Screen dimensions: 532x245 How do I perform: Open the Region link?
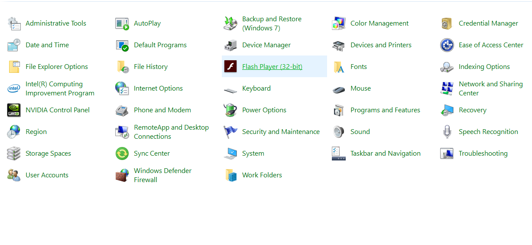(x=36, y=132)
